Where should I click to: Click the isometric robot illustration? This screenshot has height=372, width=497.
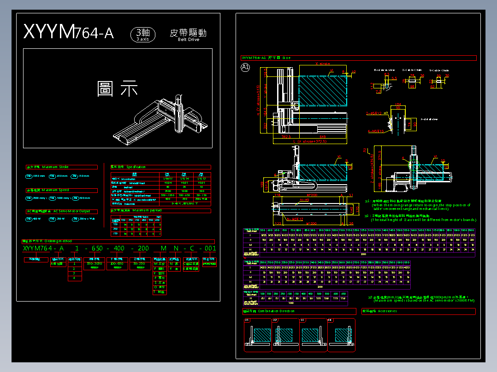click(161, 120)
